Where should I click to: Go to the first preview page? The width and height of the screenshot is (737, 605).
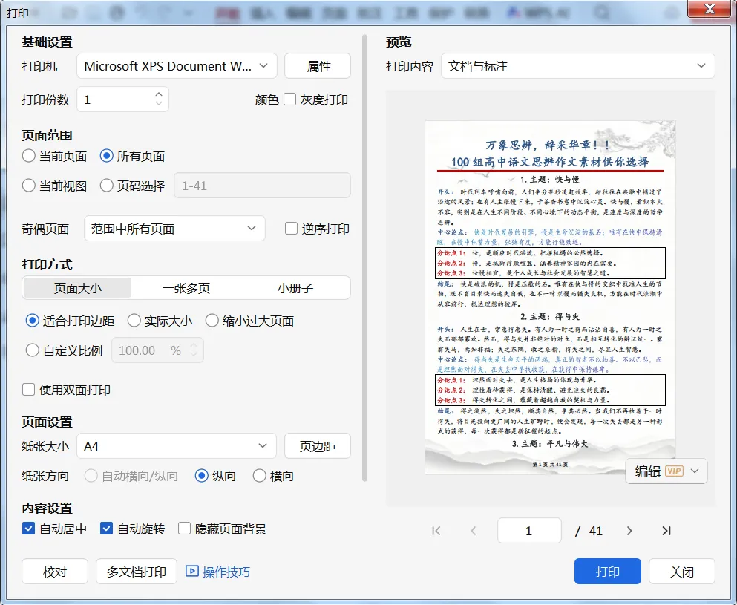click(436, 531)
